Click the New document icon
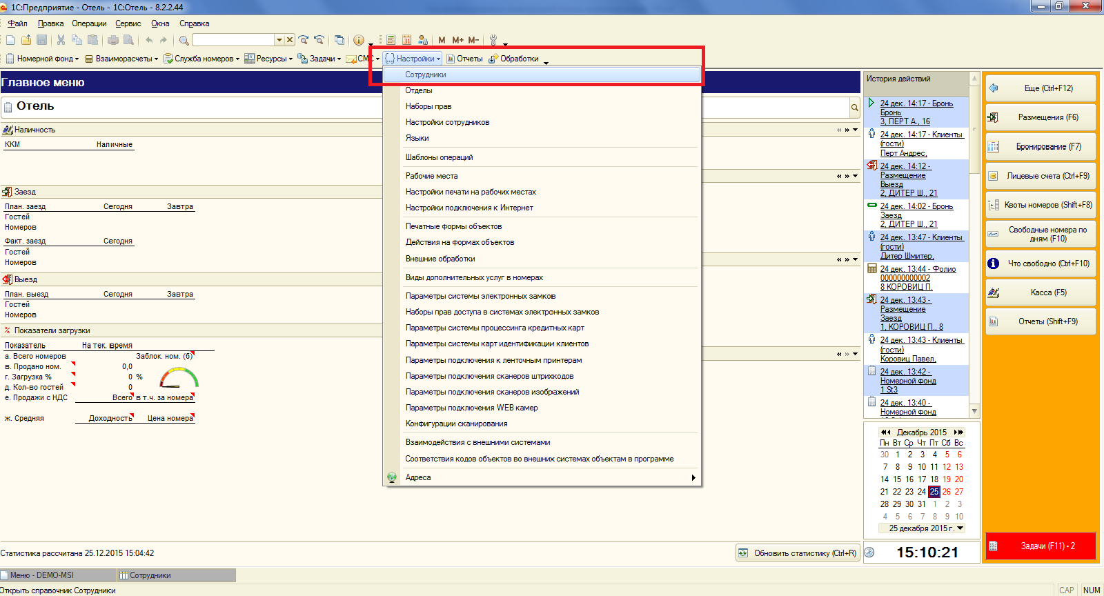Image resolution: width=1104 pixels, height=596 pixels. coord(10,40)
